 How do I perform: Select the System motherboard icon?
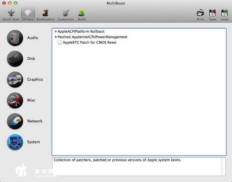pyautogui.click(x=15, y=142)
